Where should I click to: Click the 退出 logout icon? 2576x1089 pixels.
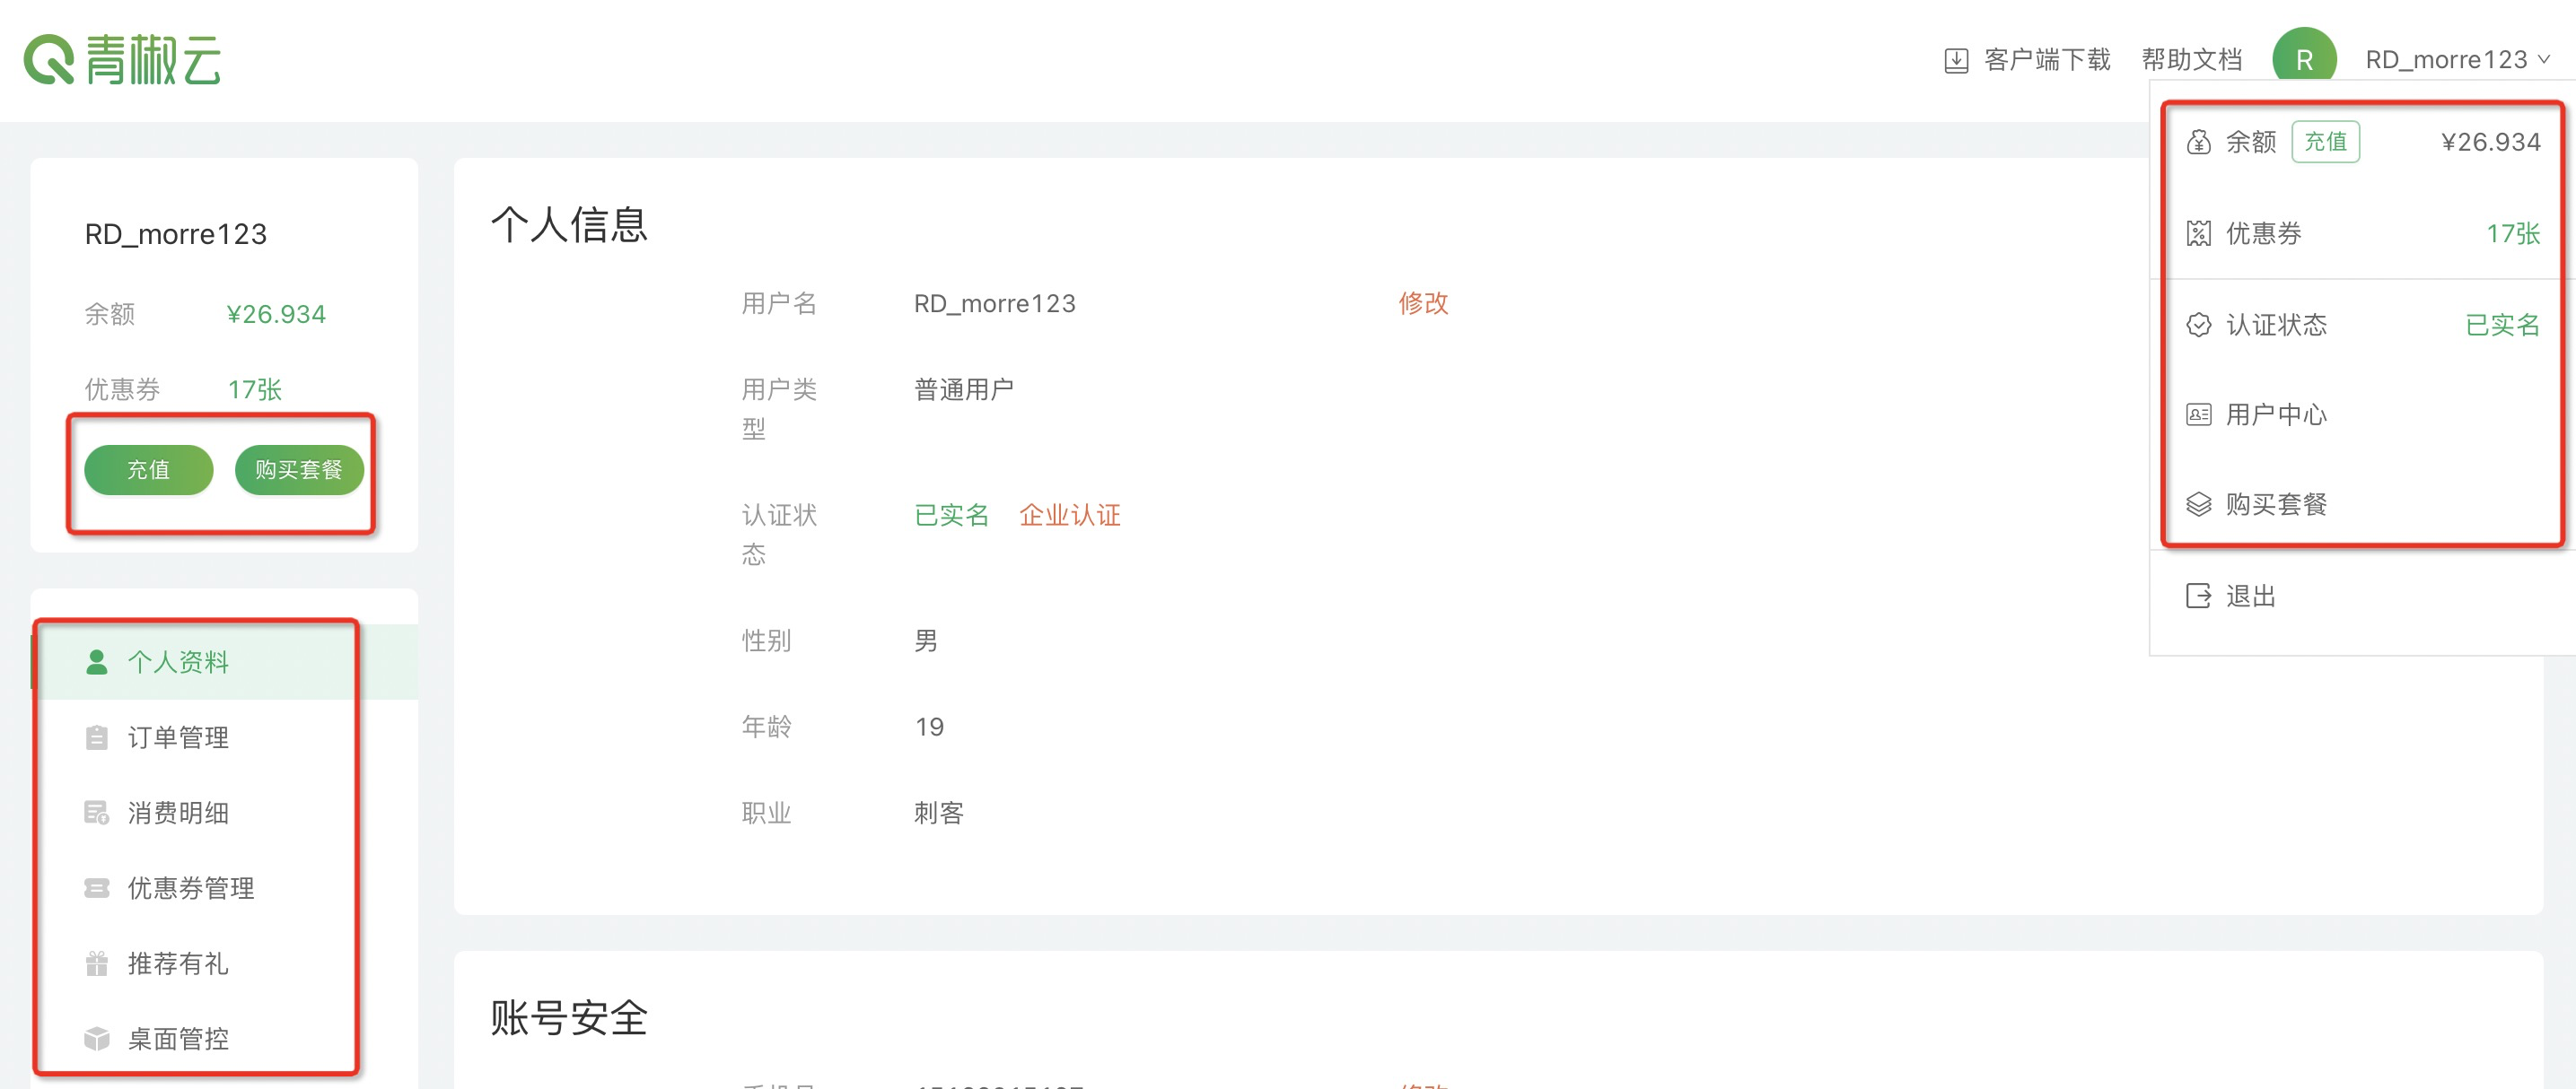pyautogui.click(x=2198, y=597)
